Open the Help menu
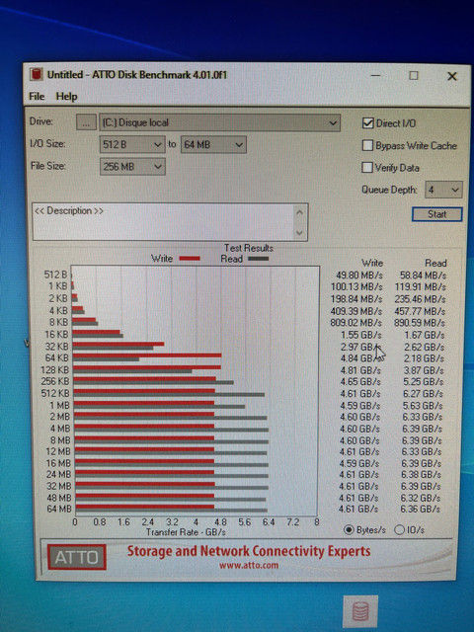This screenshot has width=474, height=632. tap(66, 97)
